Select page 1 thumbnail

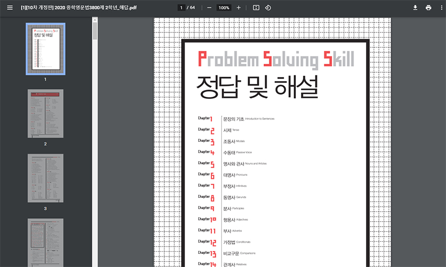pyautogui.click(x=46, y=49)
